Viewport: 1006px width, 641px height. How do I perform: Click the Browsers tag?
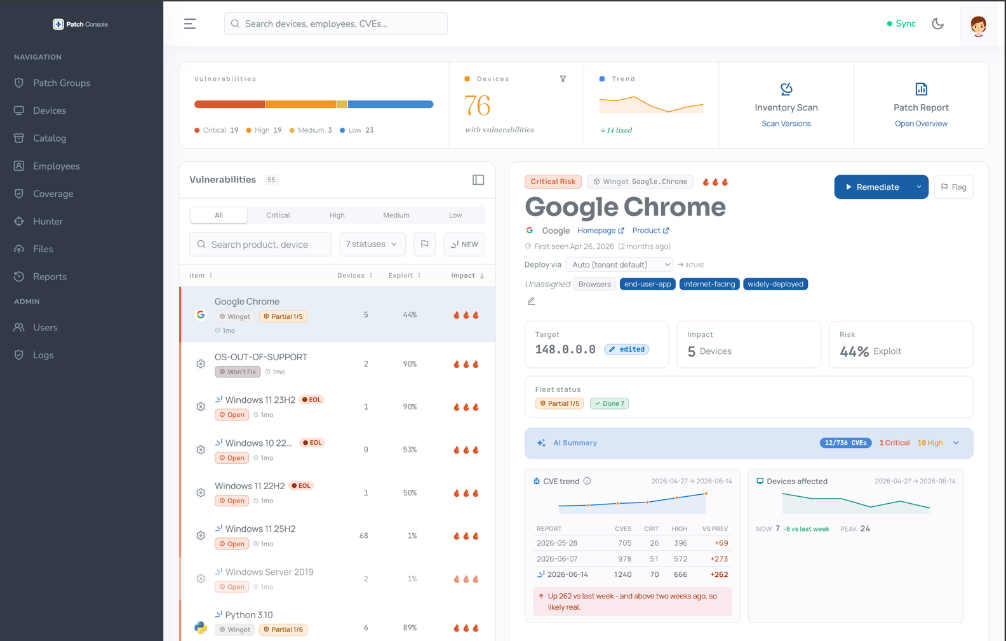(594, 284)
